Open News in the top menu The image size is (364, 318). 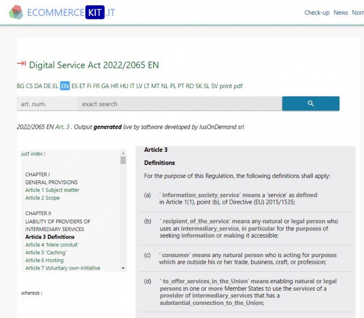click(341, 13)
